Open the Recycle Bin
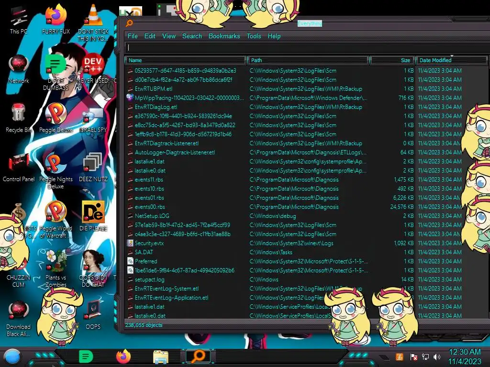 coord(19,119)
